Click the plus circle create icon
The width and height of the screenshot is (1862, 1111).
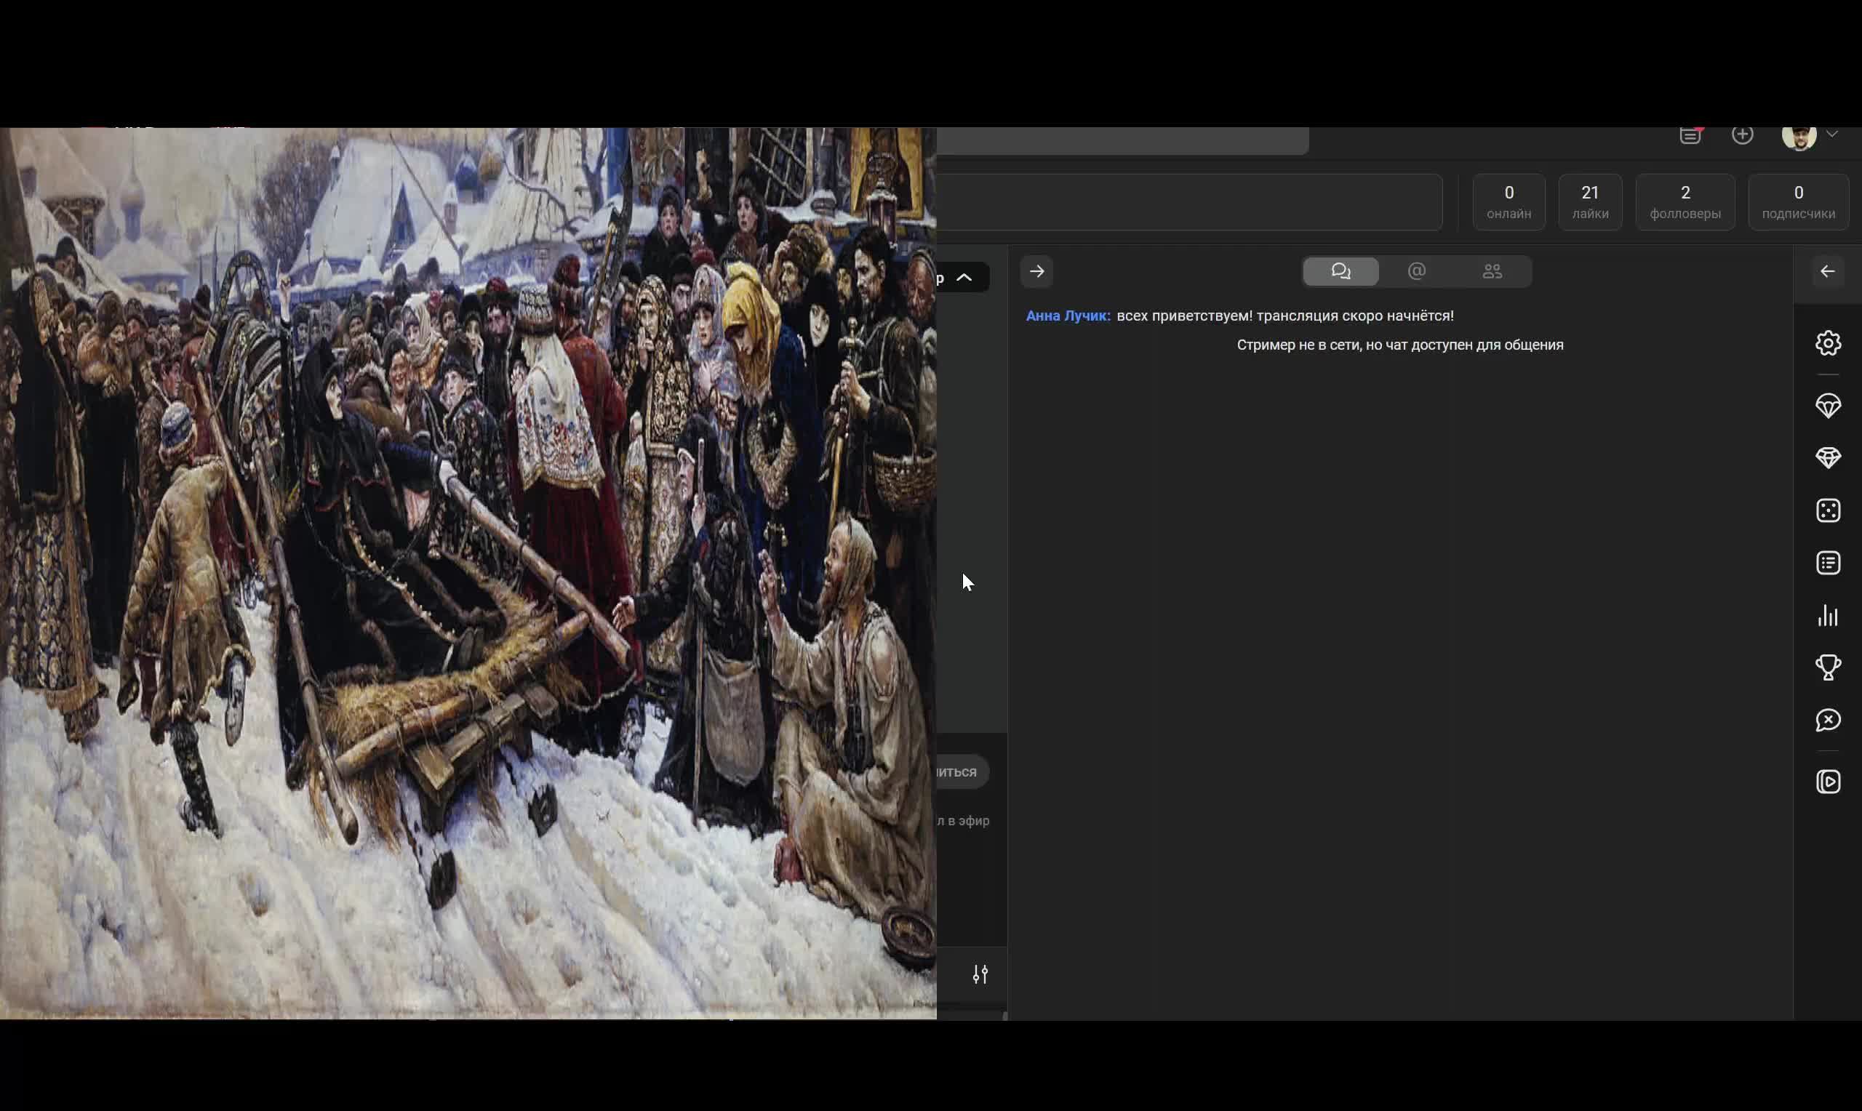pos(1742,135)
